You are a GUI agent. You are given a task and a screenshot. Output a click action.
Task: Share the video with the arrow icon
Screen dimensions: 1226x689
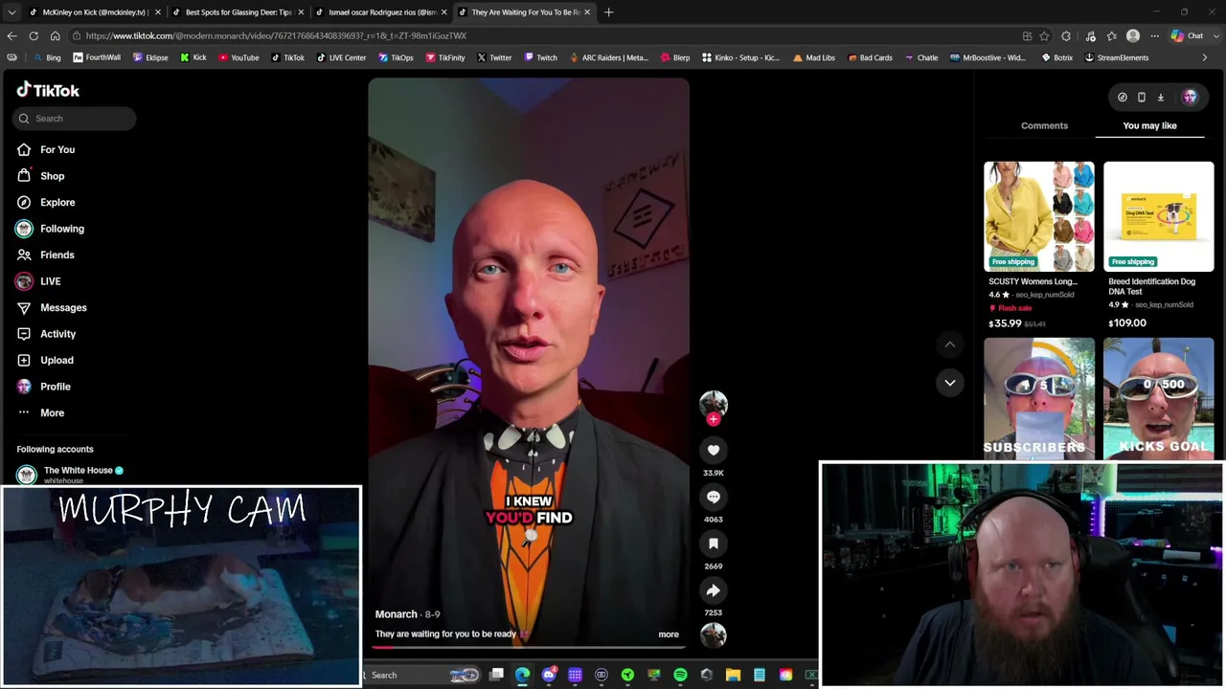point(713,590)
